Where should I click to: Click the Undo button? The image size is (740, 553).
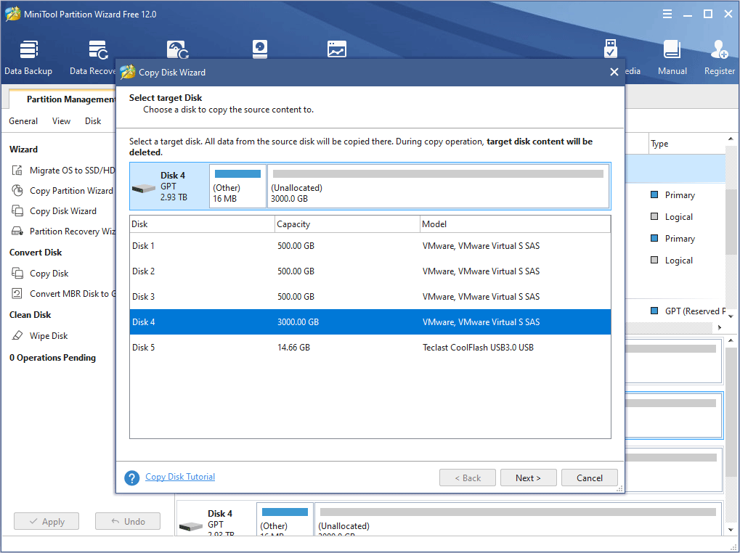[x=127, y=521]
